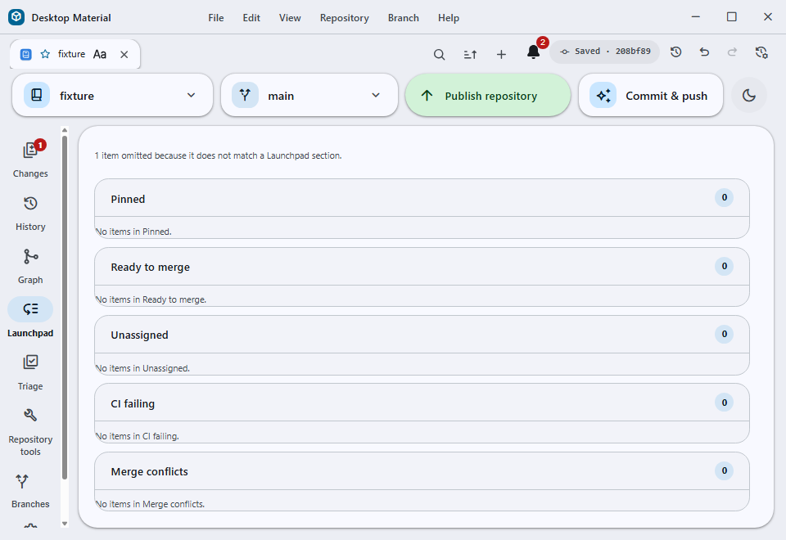
Task: Click the redo arrow icon
Action: pos(732,52)
